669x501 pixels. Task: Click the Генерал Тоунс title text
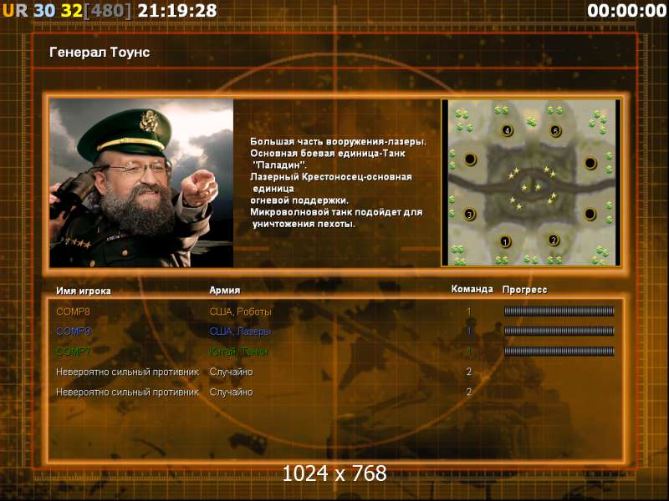pos(100,53)
